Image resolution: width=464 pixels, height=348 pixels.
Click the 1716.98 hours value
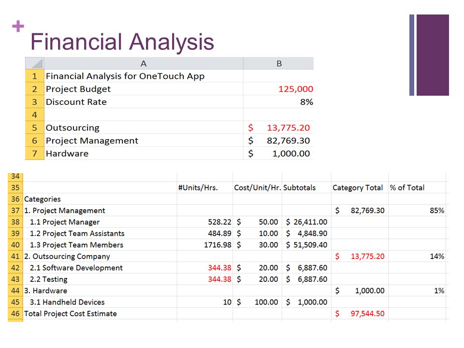coord(217,245)
